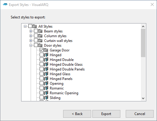Click the Sliding door style icon
157x121 pixels.
click(x=46, y=98)
